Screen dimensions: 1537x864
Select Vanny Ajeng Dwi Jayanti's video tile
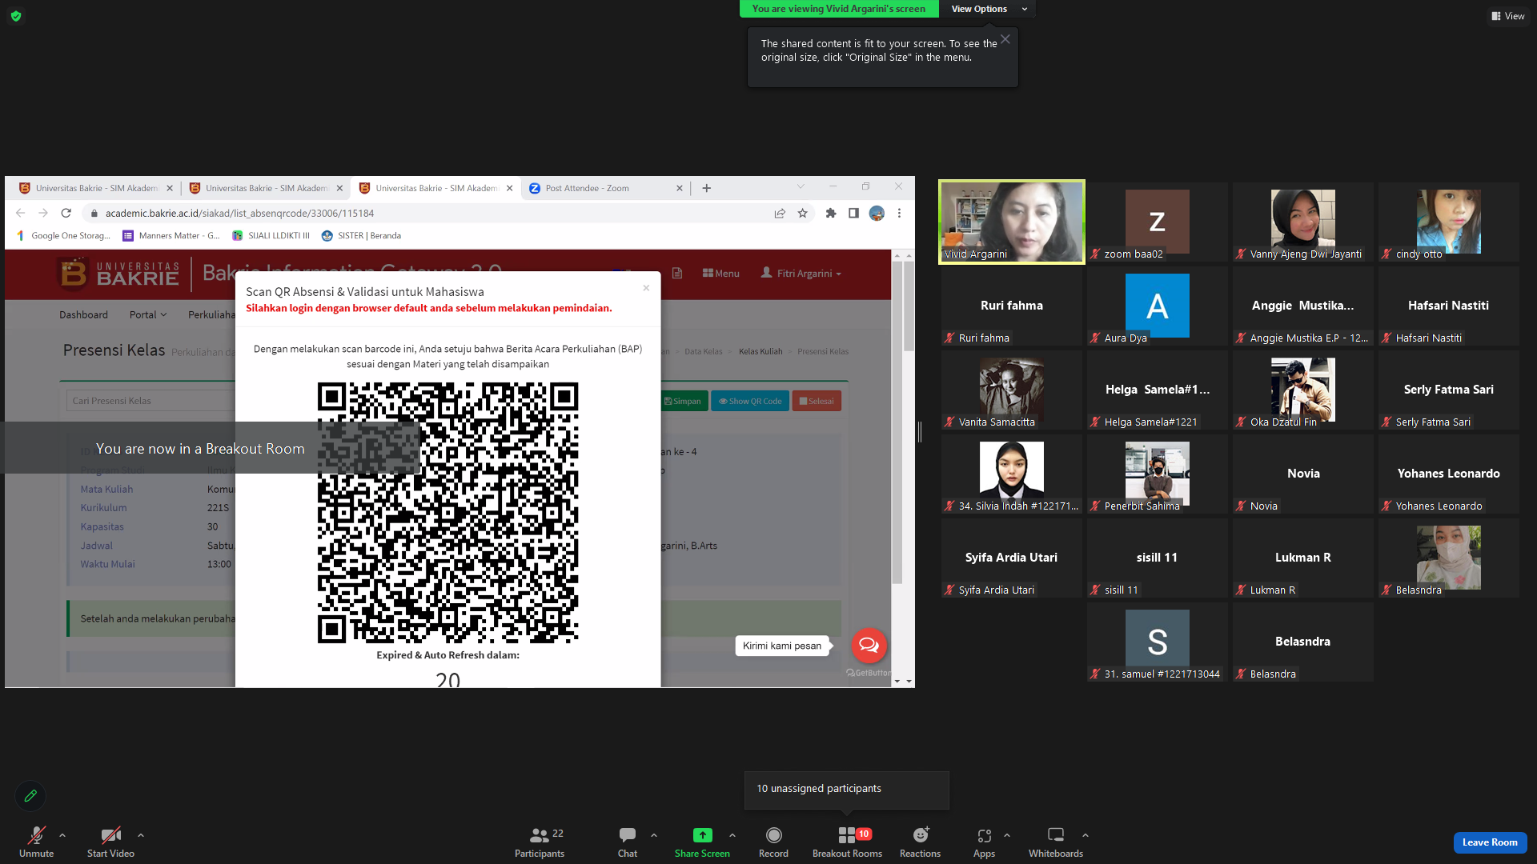(x=1303, y=222)
